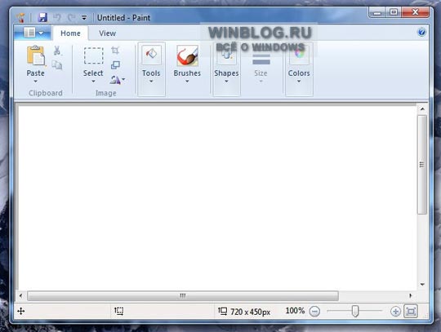Click the Tools text label
Image resolution: width=441 pixels, height=332 pixels.
tap(151, 73)
